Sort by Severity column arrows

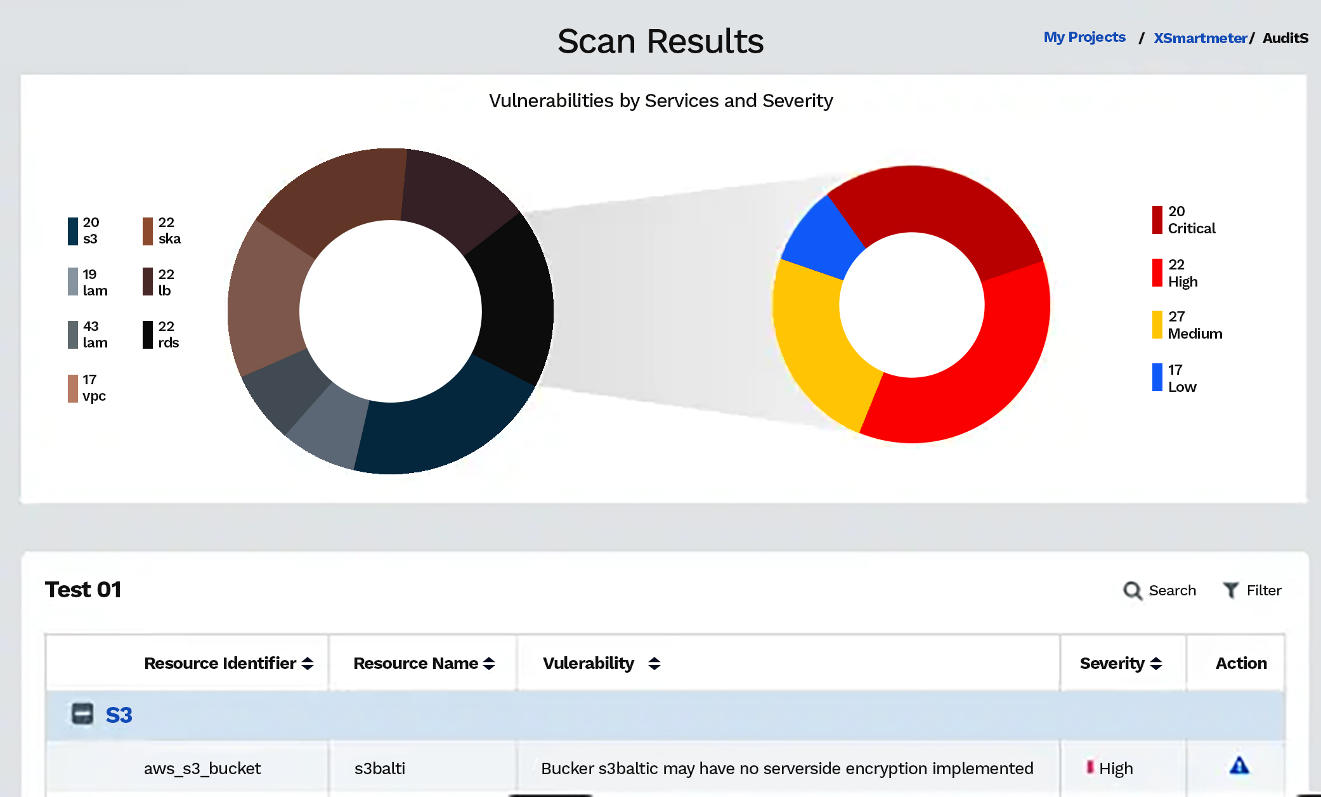(1156, 663)
